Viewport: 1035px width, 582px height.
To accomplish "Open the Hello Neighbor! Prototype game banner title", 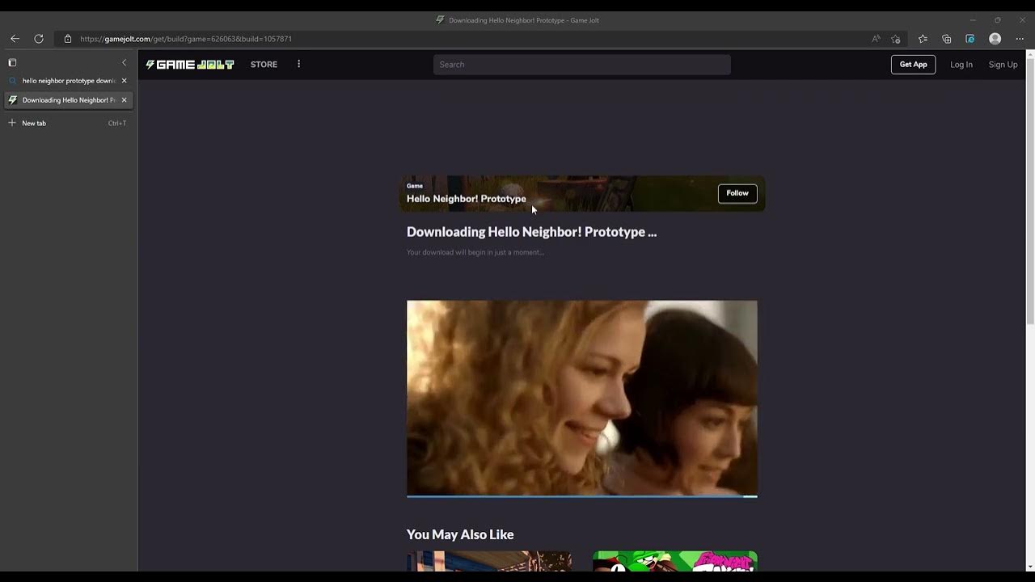I will pos(466,199).
